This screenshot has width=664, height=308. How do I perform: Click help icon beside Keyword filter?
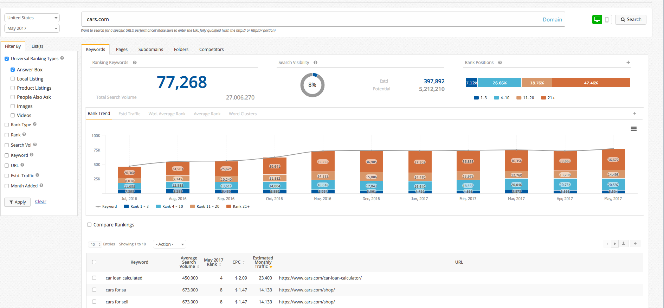[32, 155]
